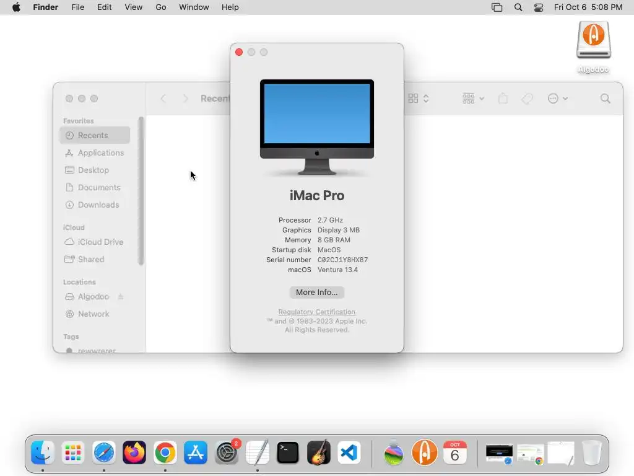634x476 pixels.
Task: Select iCloud Drive in Finder sidebar
Action: tap(95, 242)
